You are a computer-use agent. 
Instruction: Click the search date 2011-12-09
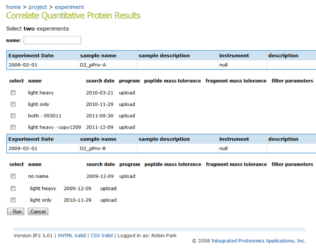coord(99,127)
